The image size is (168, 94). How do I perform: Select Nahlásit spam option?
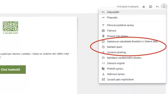[132, 47]
